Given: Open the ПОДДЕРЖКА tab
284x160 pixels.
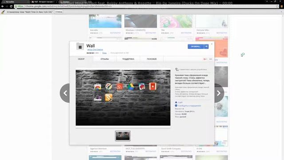Looking at the screenshot, I should (x=128, y=59).
